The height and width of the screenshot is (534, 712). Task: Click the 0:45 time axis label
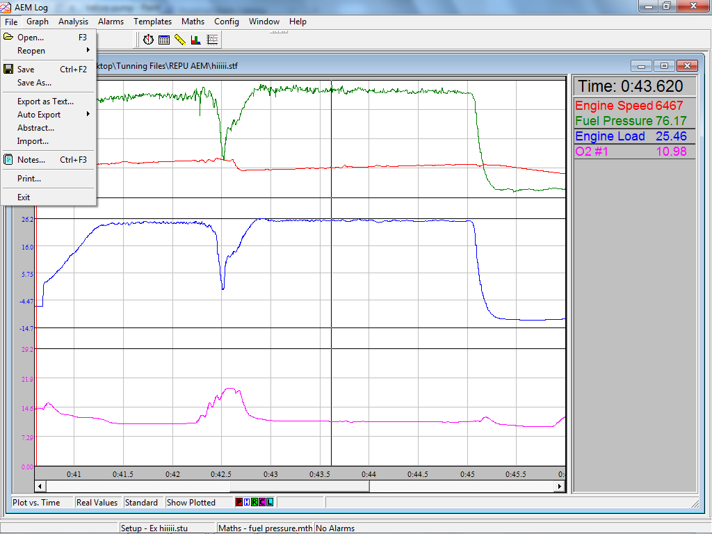(467, 474)
